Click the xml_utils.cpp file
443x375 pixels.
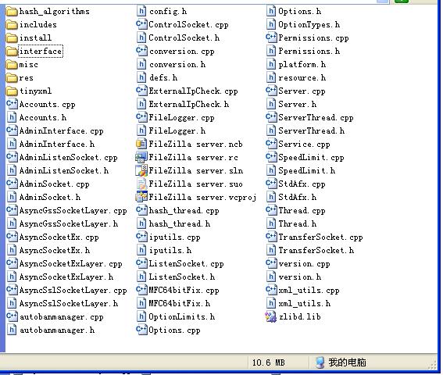click(302, 290)
